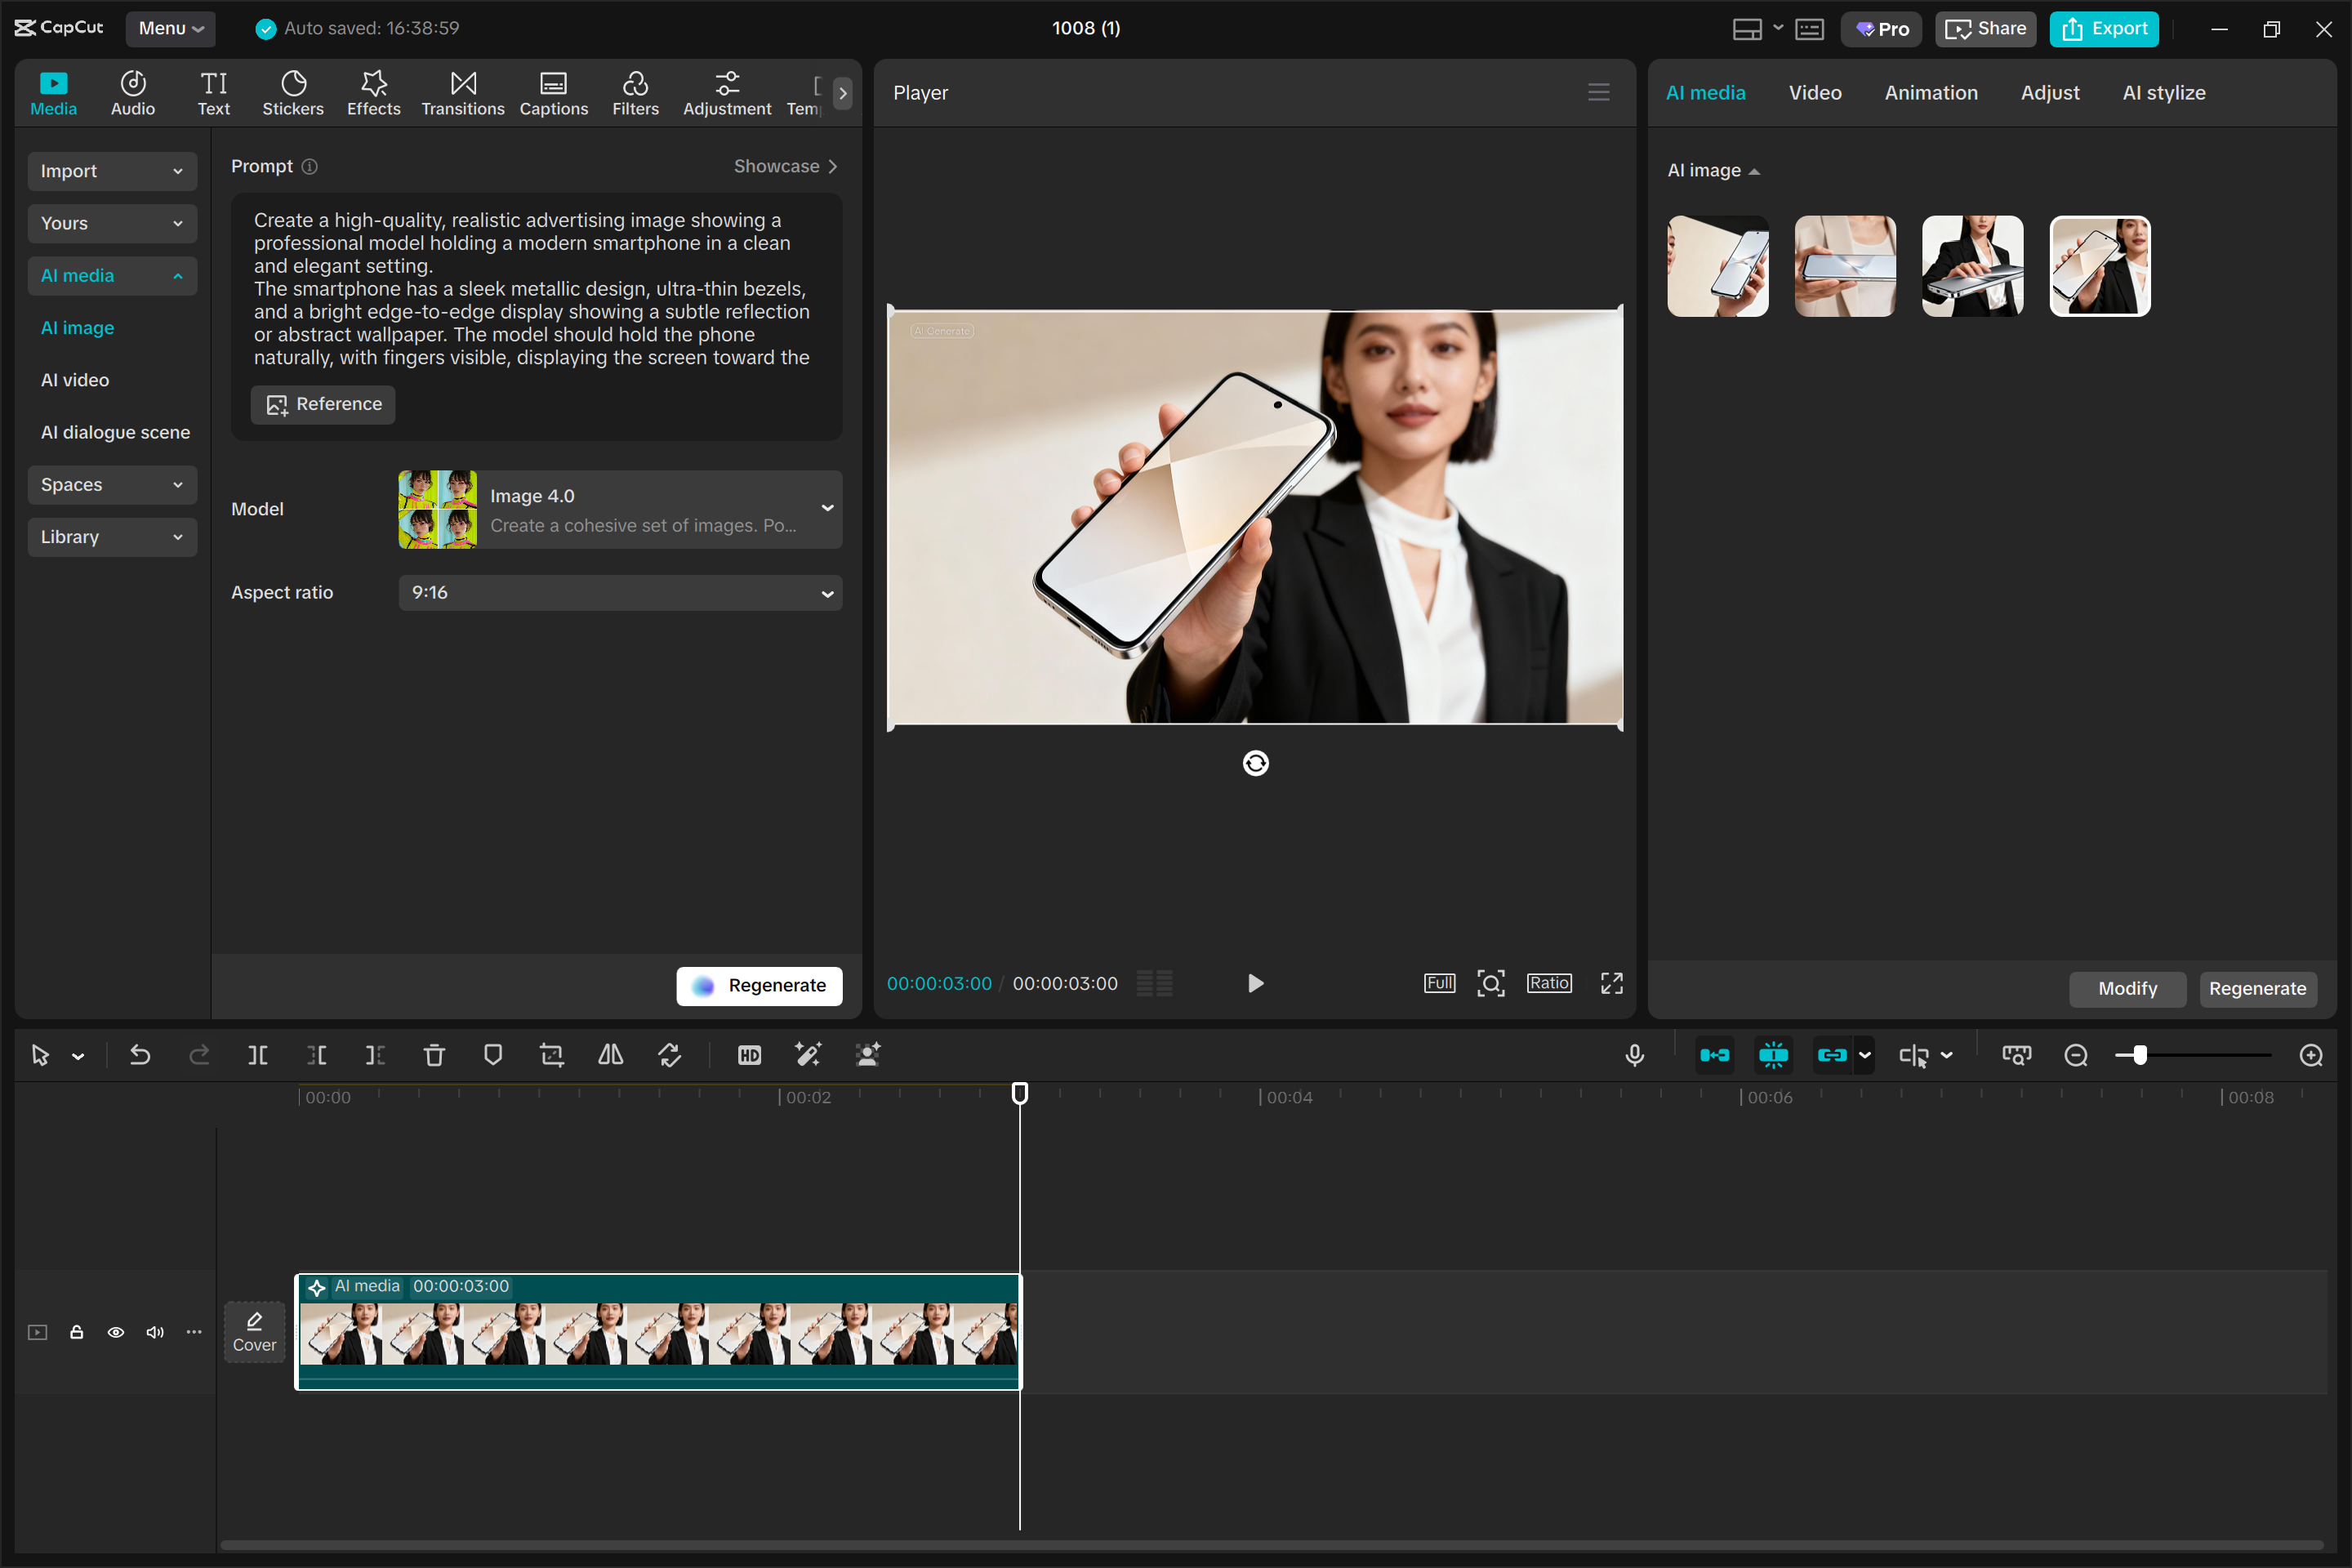The image size is (2352, 1568).
Task: Expand the Spaces section
Action: click(x=112, y=484)
